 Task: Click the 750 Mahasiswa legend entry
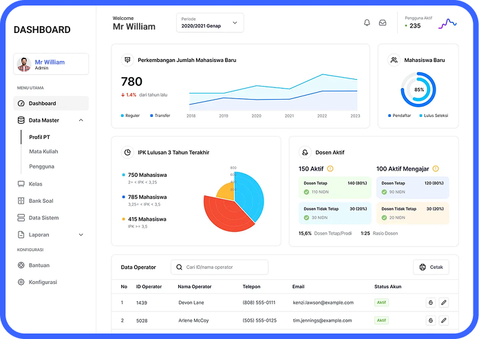(145, 178)
